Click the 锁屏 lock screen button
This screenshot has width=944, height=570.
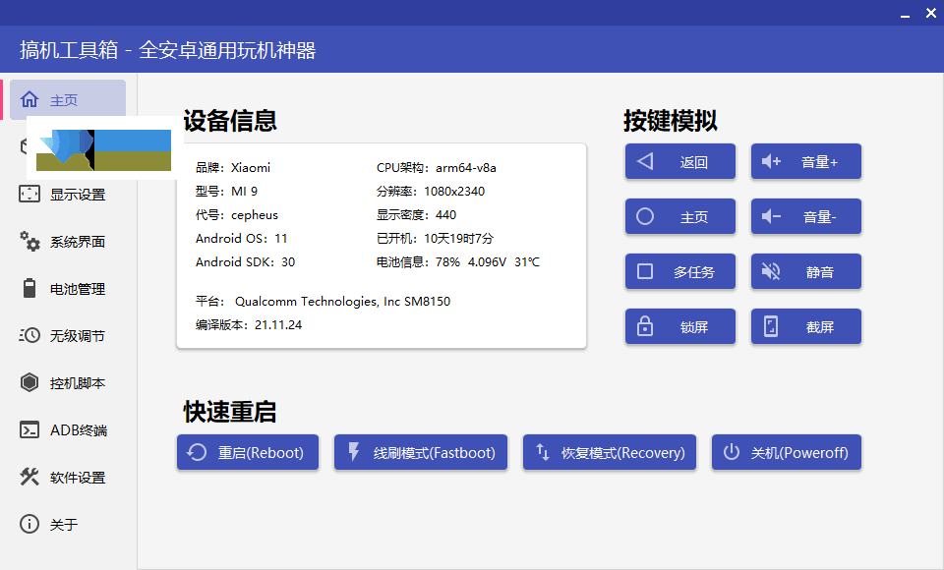[x=680, y=326]
